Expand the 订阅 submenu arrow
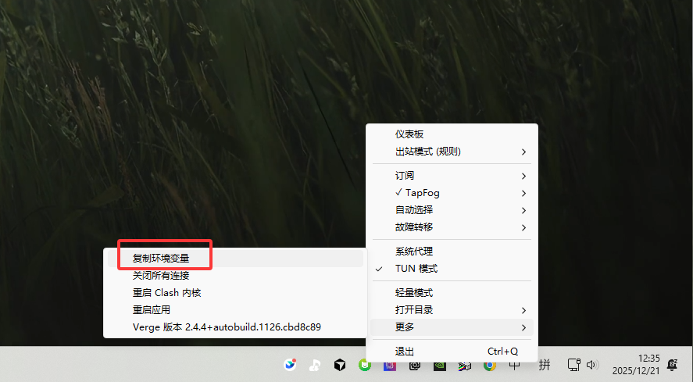The height and width of the screenshot is (382, 693). tap(523, 176)
